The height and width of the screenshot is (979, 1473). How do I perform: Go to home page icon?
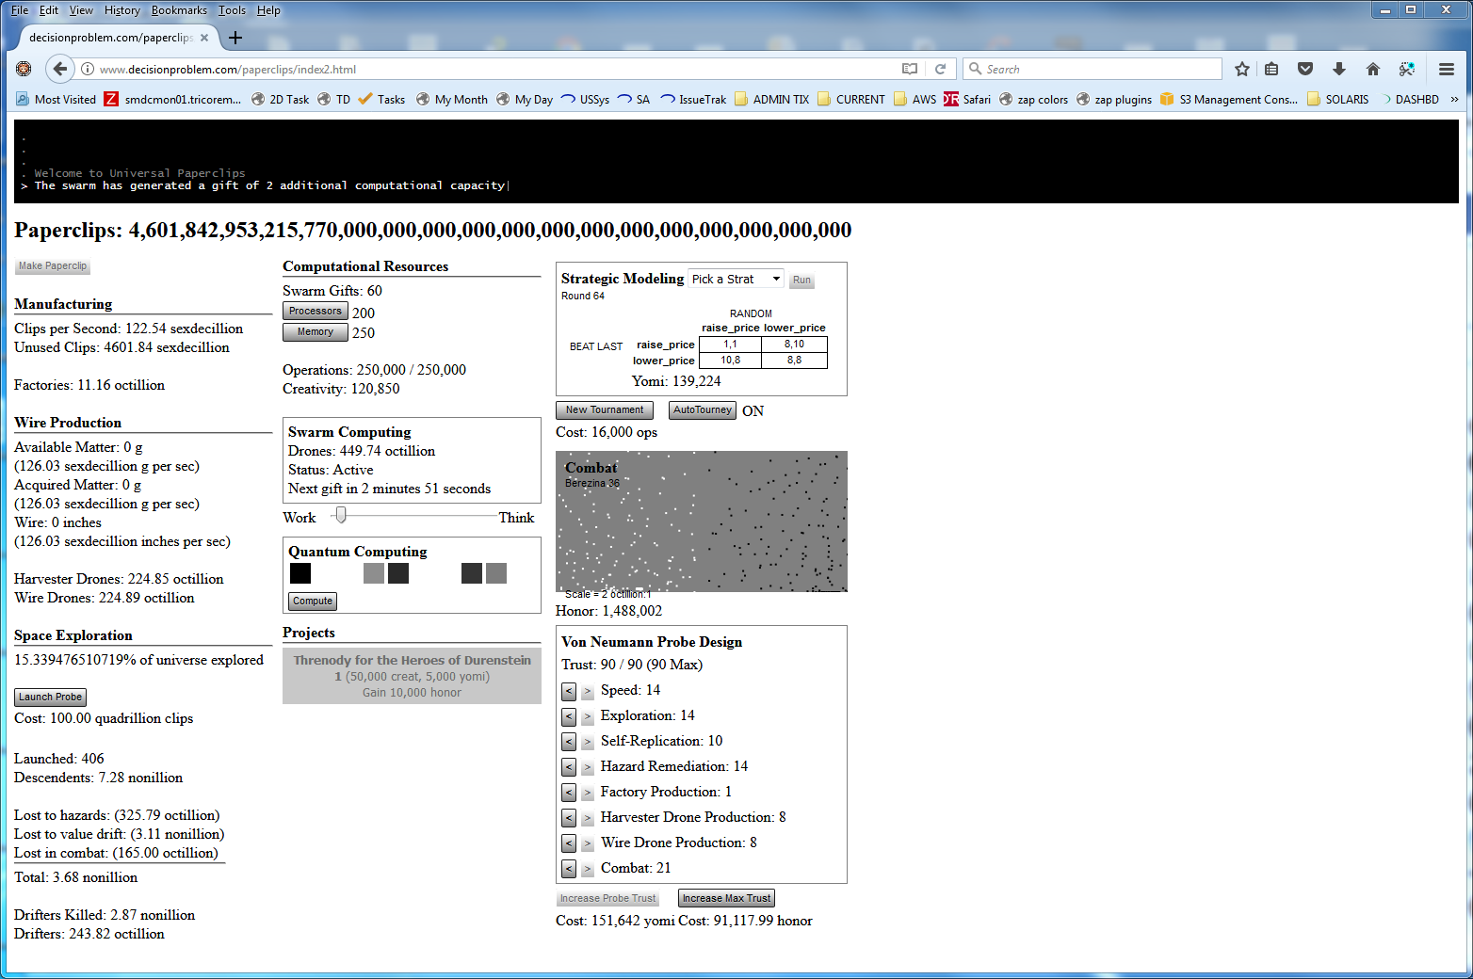[1373, 69]
